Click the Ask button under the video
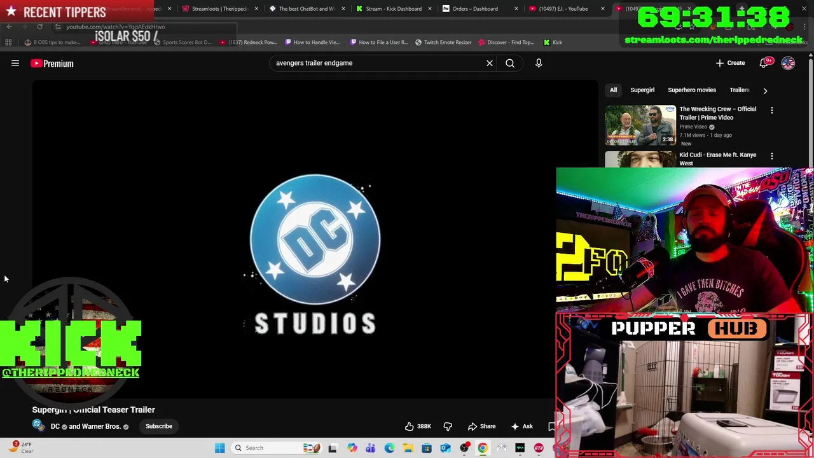The width and height of the screenshot is (814, 458). point(521,426)
